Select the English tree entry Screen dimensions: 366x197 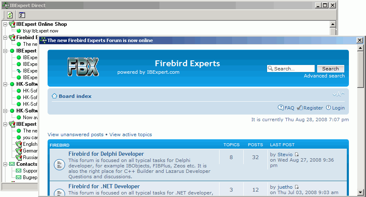coord(30,144)
